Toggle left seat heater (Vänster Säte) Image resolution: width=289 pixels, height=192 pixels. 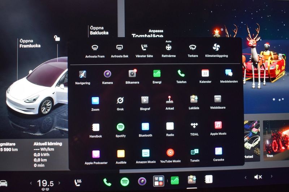tap(144, 51)
